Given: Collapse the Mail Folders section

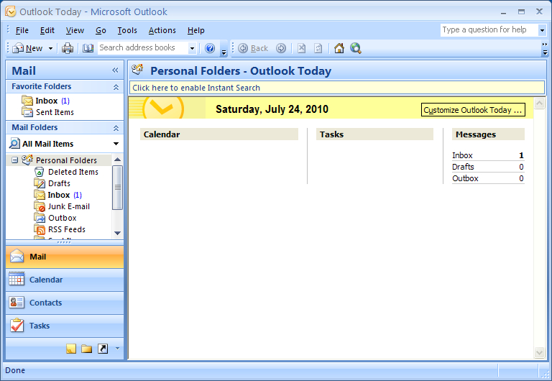Looking at the screenshot, I should pyautogui.click(x=116, y=128).
